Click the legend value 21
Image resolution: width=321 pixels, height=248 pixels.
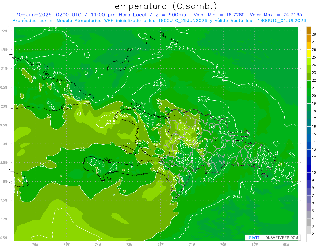(x=314, y=88)
